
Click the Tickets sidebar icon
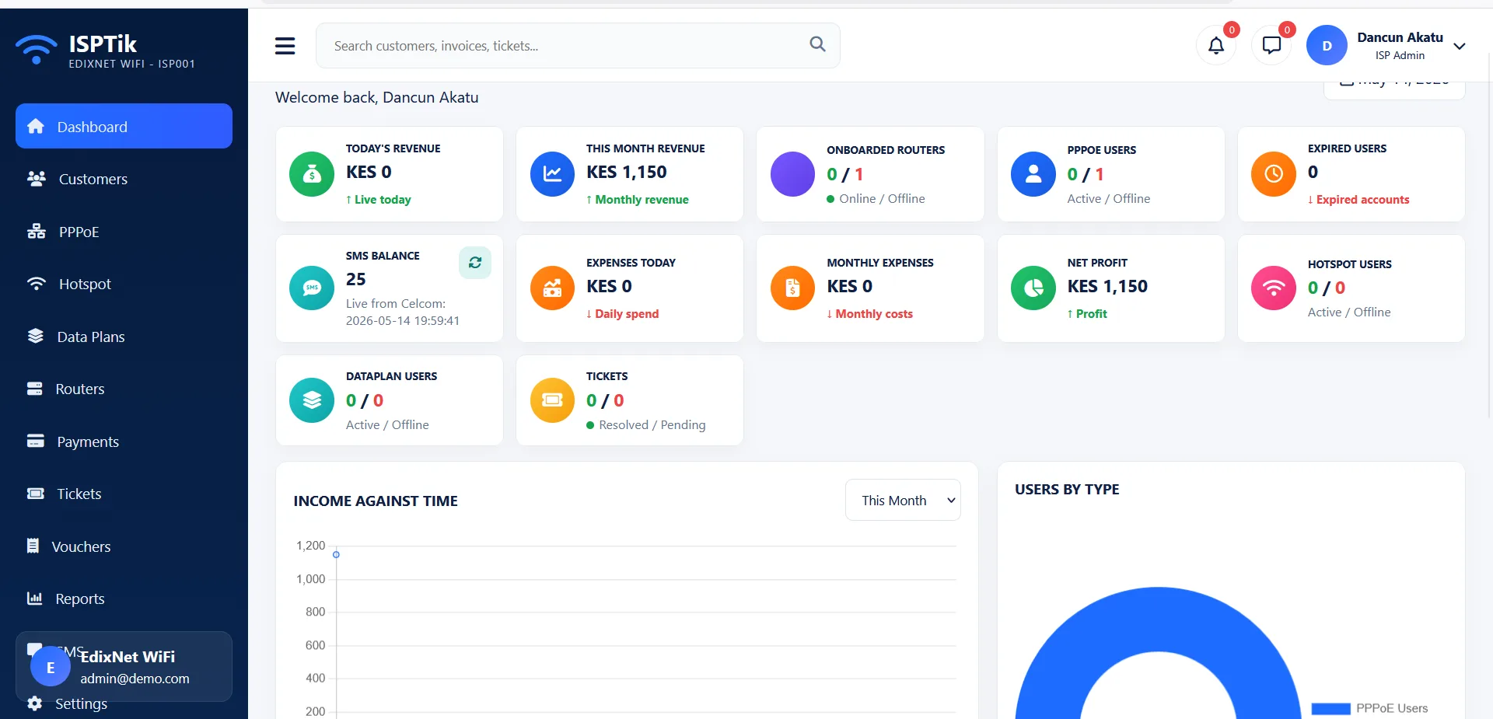click(35, 494)
